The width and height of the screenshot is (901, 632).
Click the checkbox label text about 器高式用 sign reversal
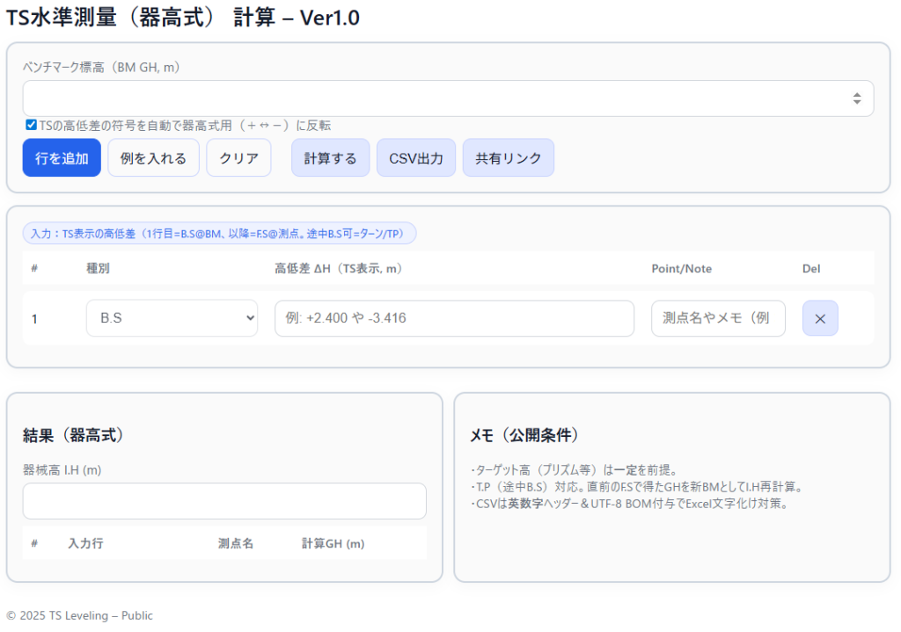[185, 126]
